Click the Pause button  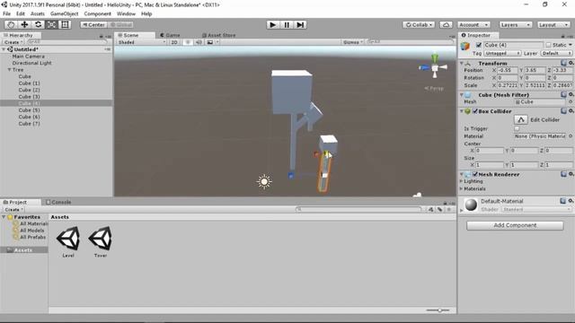coord(287,24)
